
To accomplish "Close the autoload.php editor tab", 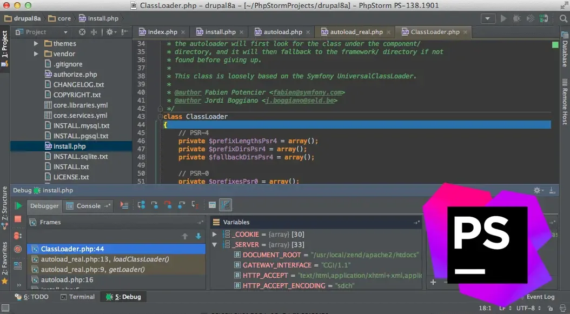I will (x=308, y=32).
